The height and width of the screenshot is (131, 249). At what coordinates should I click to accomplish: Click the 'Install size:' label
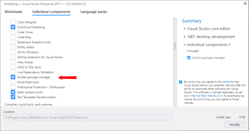pos(223,117)
